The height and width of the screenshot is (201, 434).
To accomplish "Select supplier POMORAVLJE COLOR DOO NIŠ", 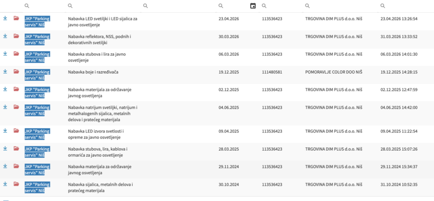I will tap(334, 72).
